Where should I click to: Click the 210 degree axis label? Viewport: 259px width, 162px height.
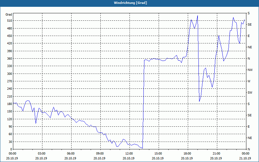9,96
